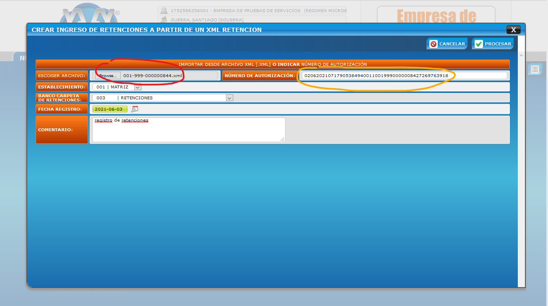
Task: Click inside the Comentario text area
Action: (189, 130)
